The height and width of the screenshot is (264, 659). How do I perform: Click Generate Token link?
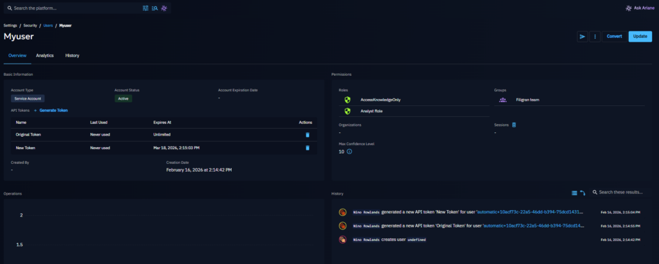(x=53, y=110)
